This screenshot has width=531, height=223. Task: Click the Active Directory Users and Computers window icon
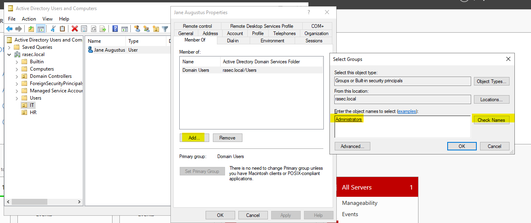point(10,8)
